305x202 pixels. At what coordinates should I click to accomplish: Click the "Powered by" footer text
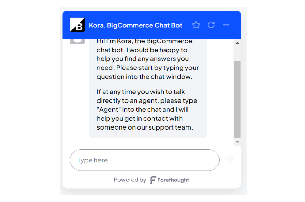(x=130, y=180)
